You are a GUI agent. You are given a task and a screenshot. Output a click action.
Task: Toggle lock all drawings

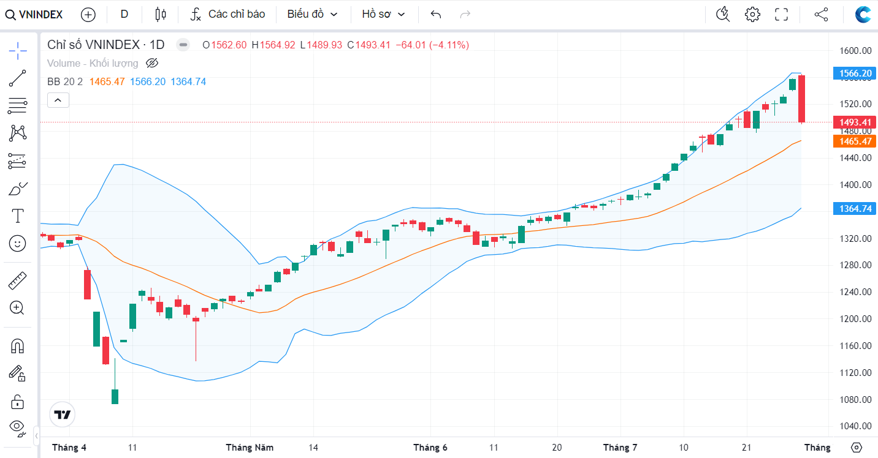click(x=18, y=402)
